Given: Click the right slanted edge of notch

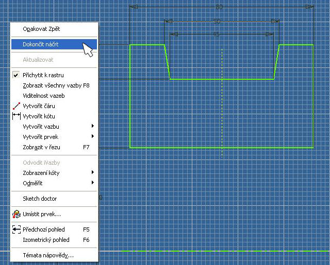Looking at the screenshot, I should (276, 62).
